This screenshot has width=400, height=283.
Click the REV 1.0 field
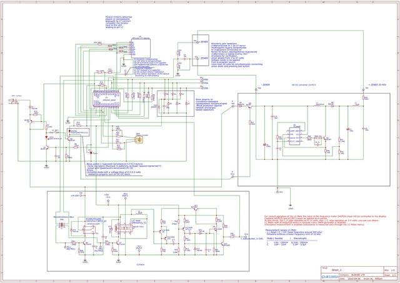click(x=390, y=270)
